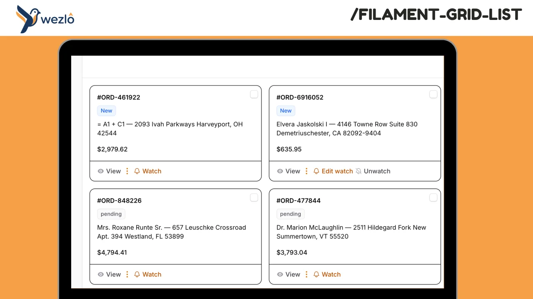Click the muted-bell Unwatch icon on #ORD-6916052
The width and height of the screenshot is (533, 299).
point(359,171)
